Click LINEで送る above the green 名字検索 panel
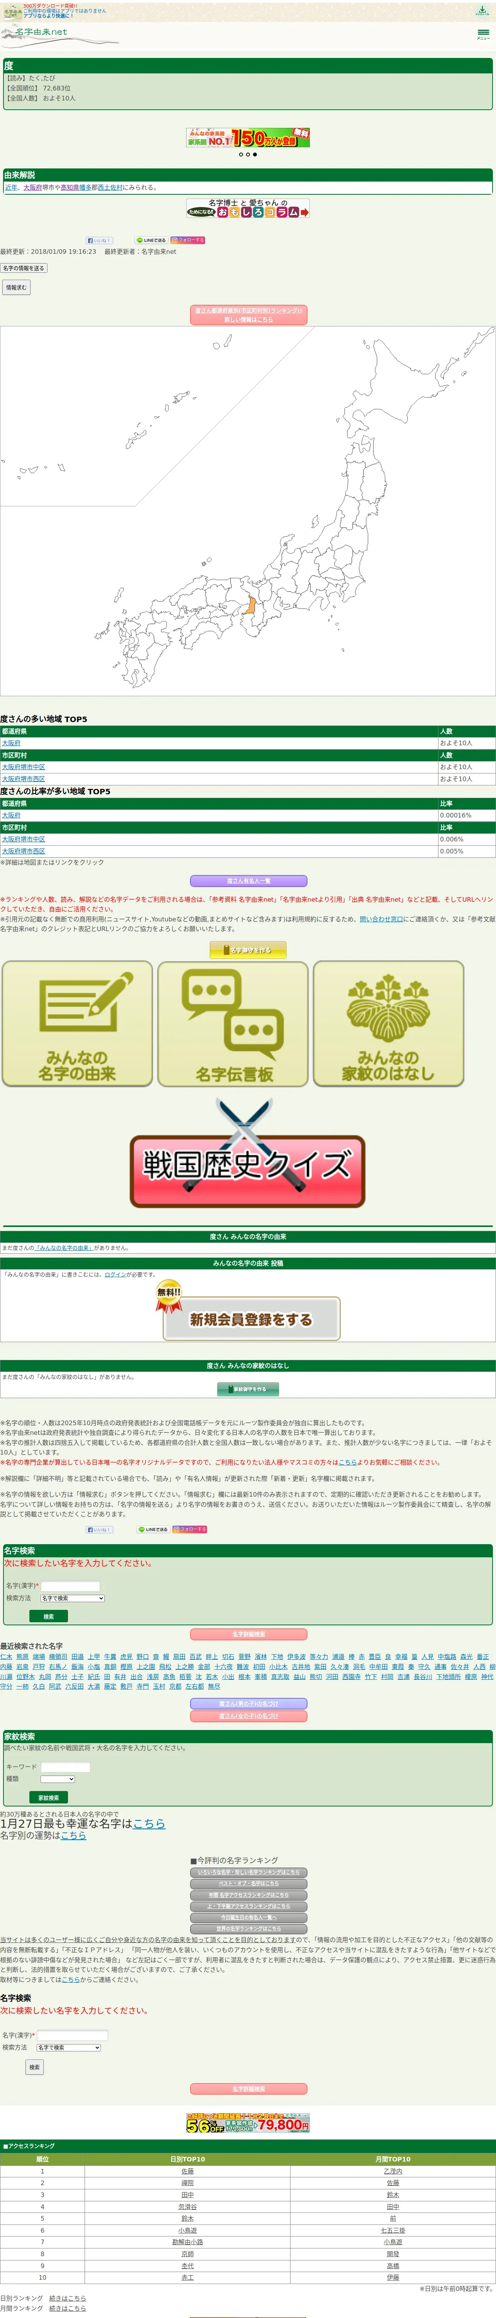 click(152, 1530)
